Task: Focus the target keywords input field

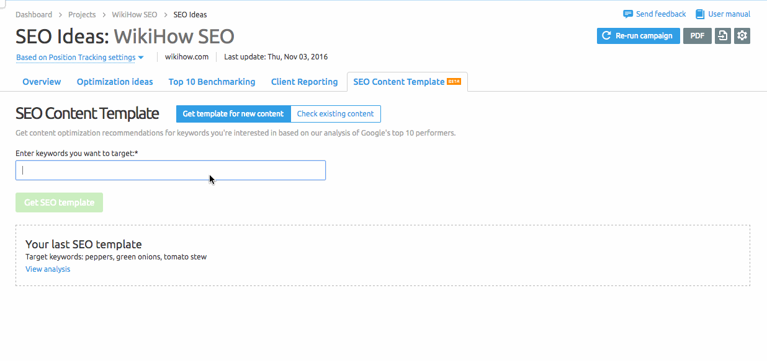Action: [x=171, y=170]
